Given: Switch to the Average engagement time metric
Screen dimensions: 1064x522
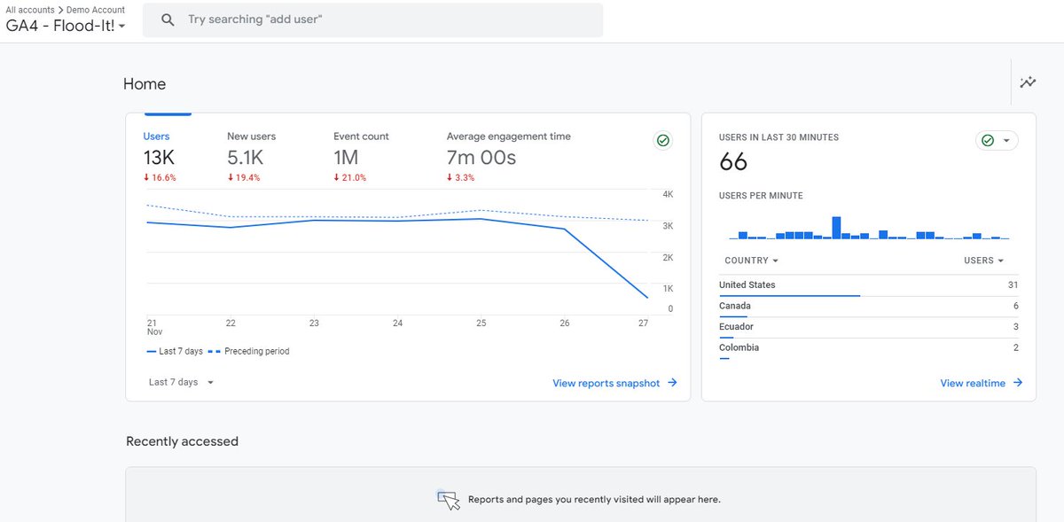Looking at the screenshot, I should [x=508, y=136].
